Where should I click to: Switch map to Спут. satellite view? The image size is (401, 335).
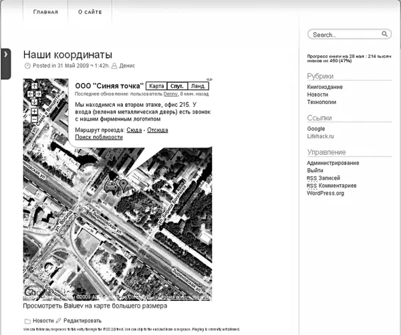coord(177,86)
